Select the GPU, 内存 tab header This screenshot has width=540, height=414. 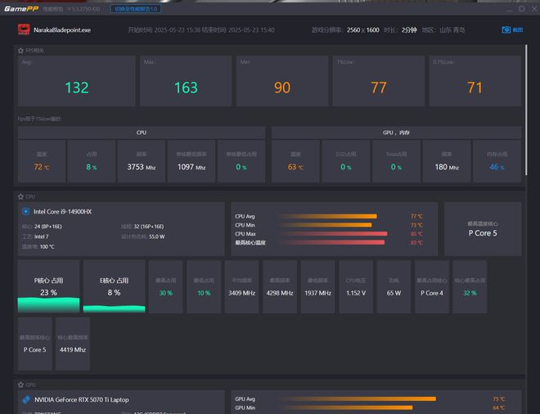pos(396,132)
